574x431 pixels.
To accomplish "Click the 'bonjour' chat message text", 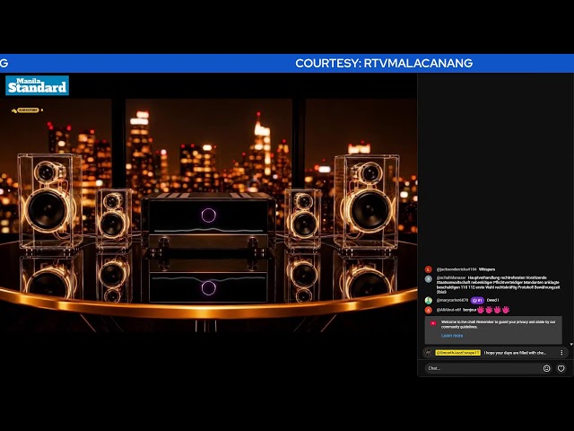I will pos(469,310).
